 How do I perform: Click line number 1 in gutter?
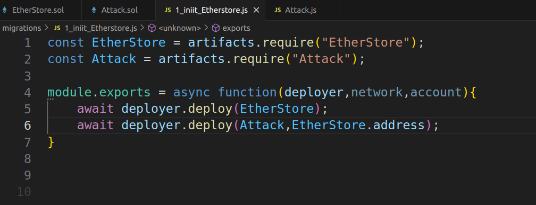[x=28, y=43]
